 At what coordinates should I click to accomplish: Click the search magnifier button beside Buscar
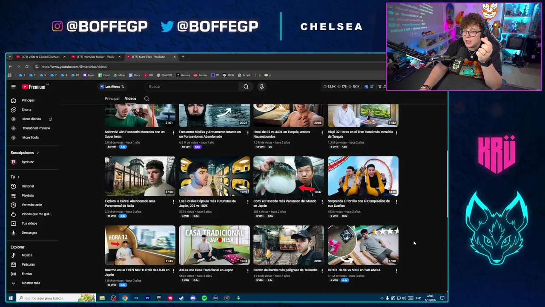[246, 87]
